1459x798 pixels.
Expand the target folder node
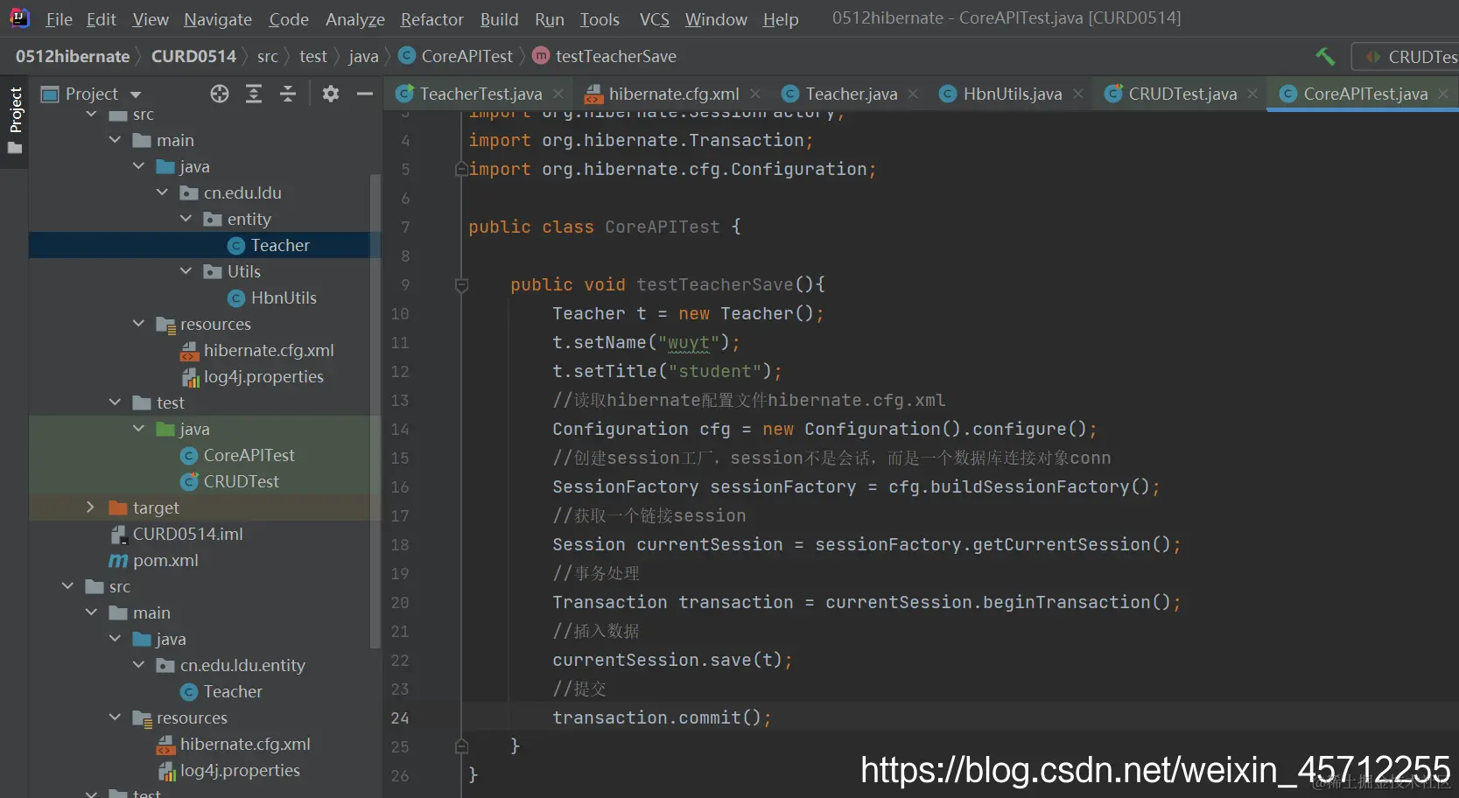(90, 507)
